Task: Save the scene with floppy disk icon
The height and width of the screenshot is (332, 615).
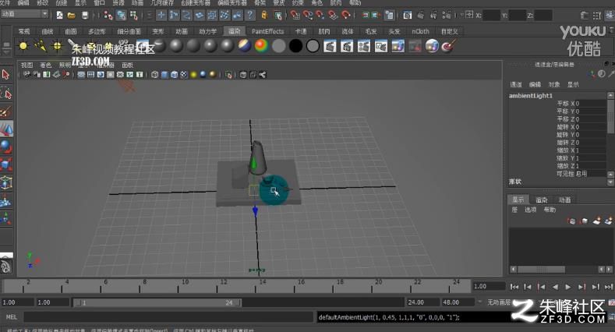Action: [x=85, y=16]
